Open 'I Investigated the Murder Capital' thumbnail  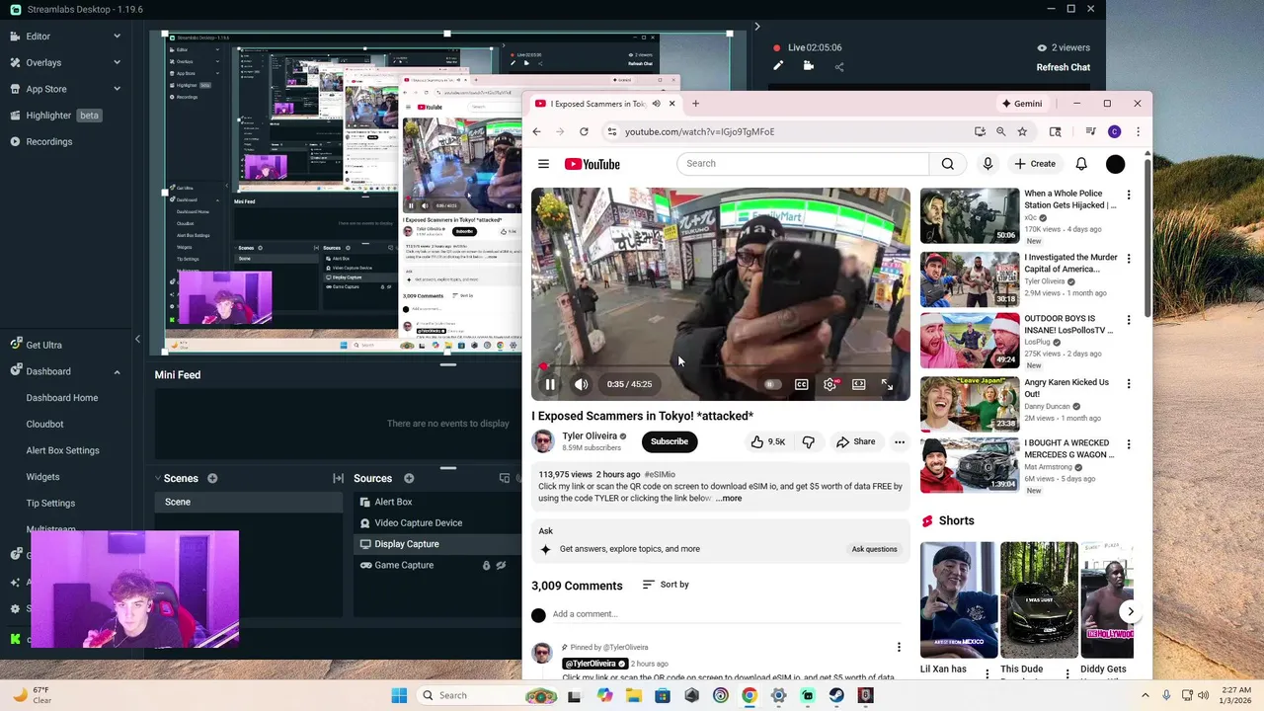tap(970, 279)
